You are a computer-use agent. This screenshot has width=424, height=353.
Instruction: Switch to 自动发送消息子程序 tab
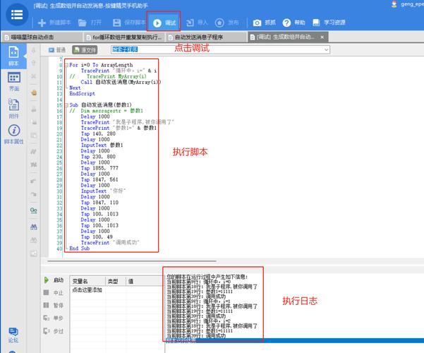point(206,37)
